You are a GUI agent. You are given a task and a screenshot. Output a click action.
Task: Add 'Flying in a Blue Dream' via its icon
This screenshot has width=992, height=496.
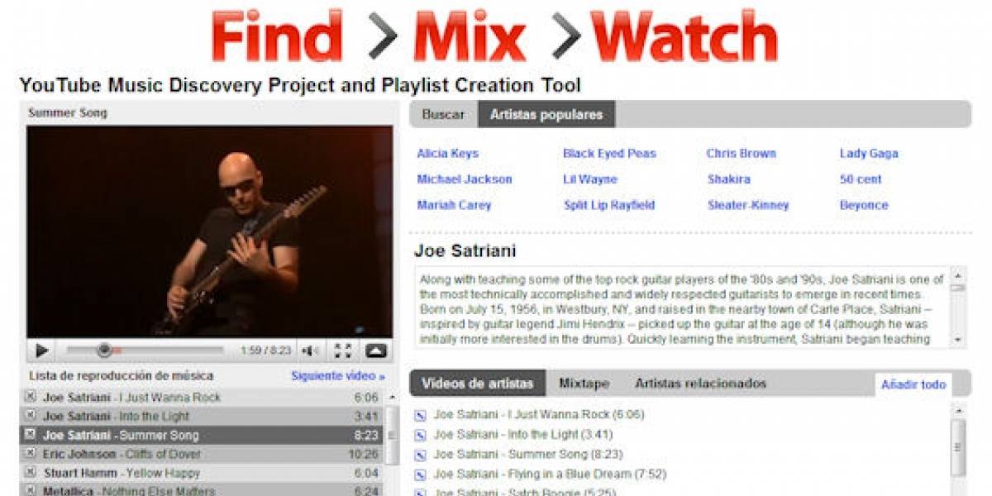(419, 475)
